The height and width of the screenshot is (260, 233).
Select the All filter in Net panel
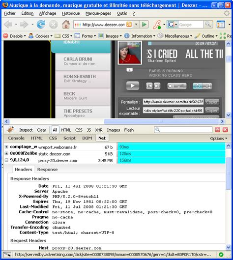tap(55, 130)
